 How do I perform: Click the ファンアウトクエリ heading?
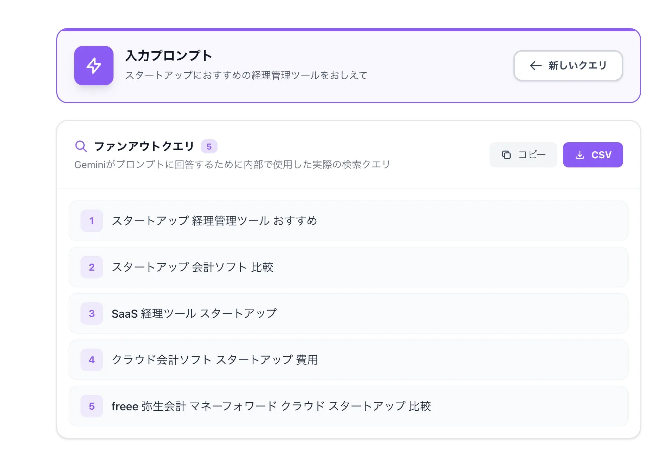tap(144, 146)
